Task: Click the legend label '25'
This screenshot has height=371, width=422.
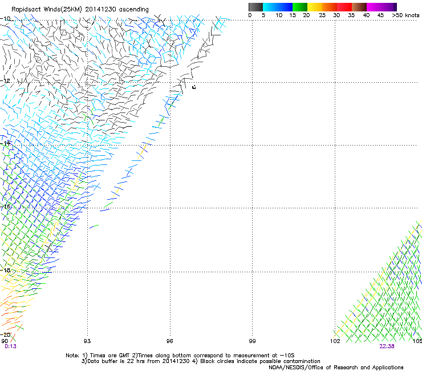Action: point(322,15)
